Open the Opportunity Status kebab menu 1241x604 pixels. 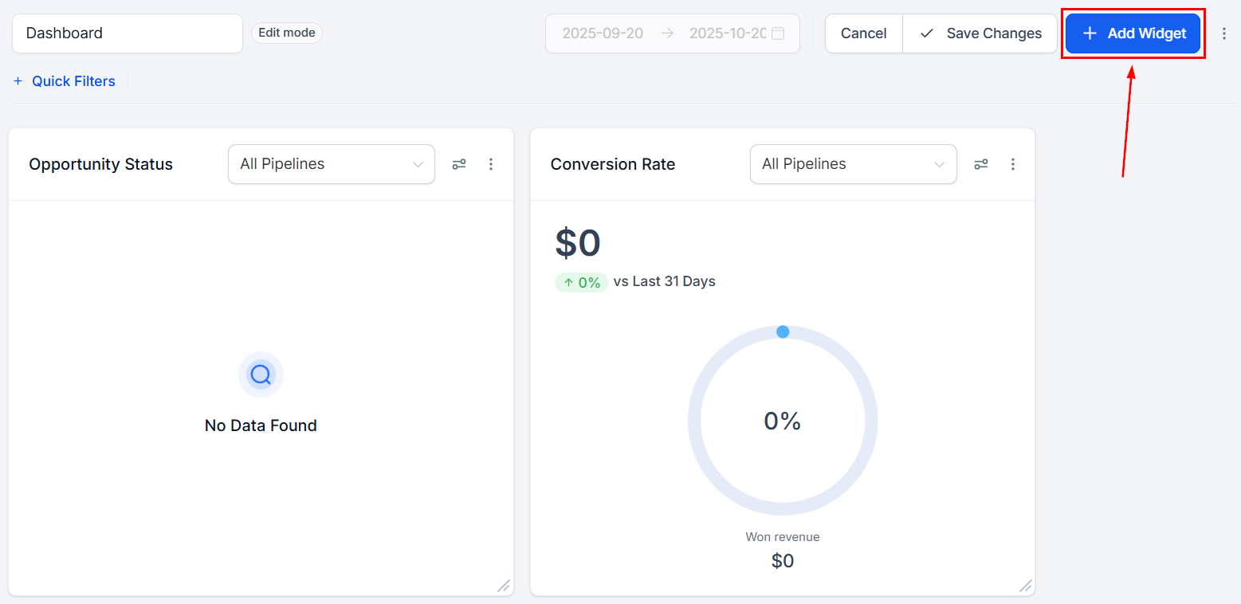491,164
